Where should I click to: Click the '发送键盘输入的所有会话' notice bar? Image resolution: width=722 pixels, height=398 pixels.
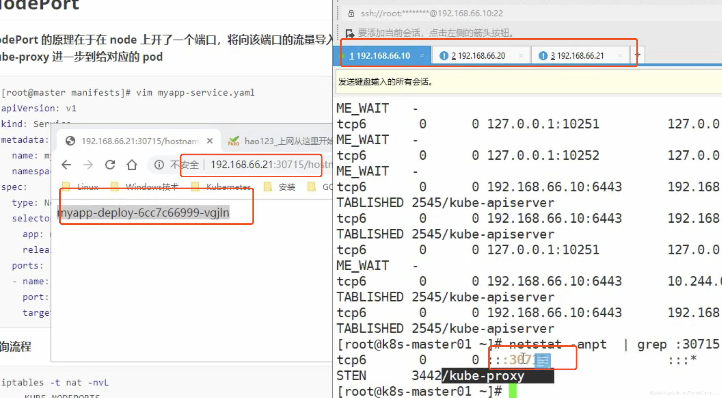point(529,82)
